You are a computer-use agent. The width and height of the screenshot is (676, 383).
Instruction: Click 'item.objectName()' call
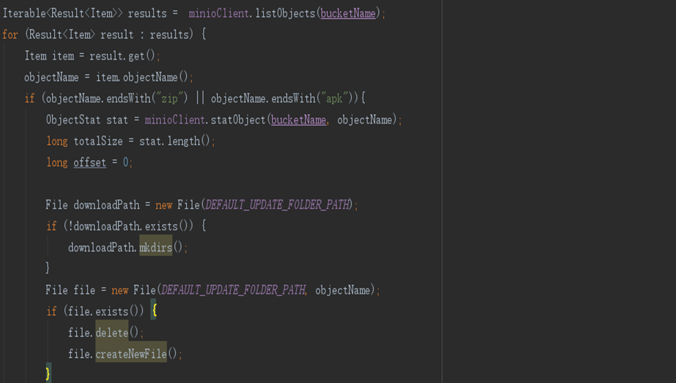click(142, 77)
